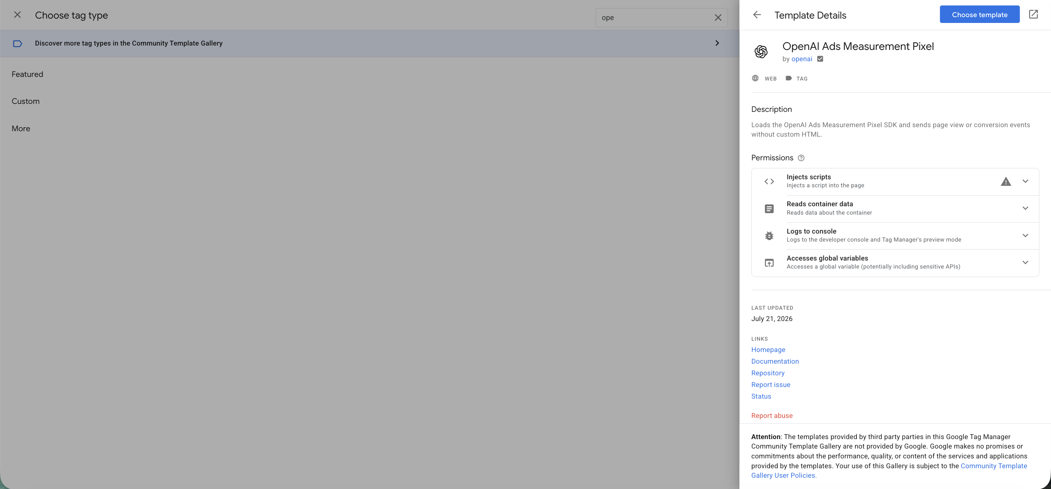Select the More section
This screenshot has height=489, width=1051.
click(x=21, y=128)
